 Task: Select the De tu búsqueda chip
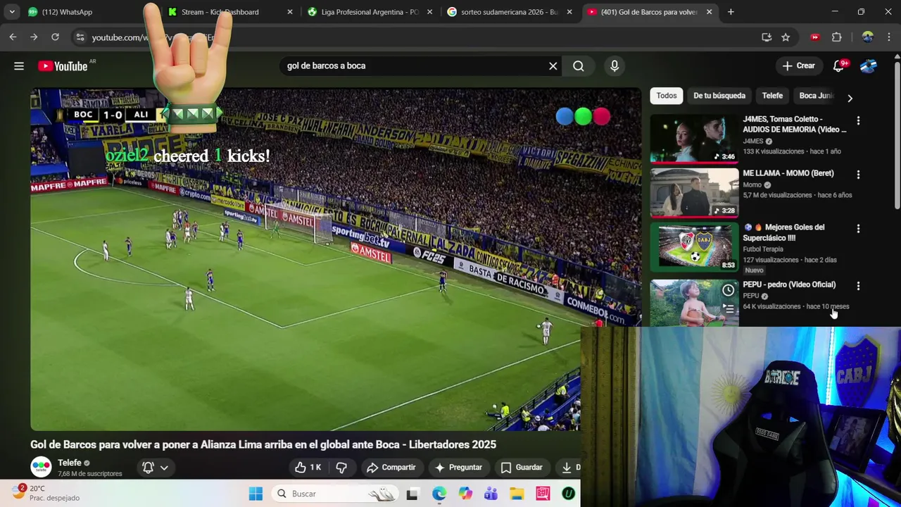(719, 96)
